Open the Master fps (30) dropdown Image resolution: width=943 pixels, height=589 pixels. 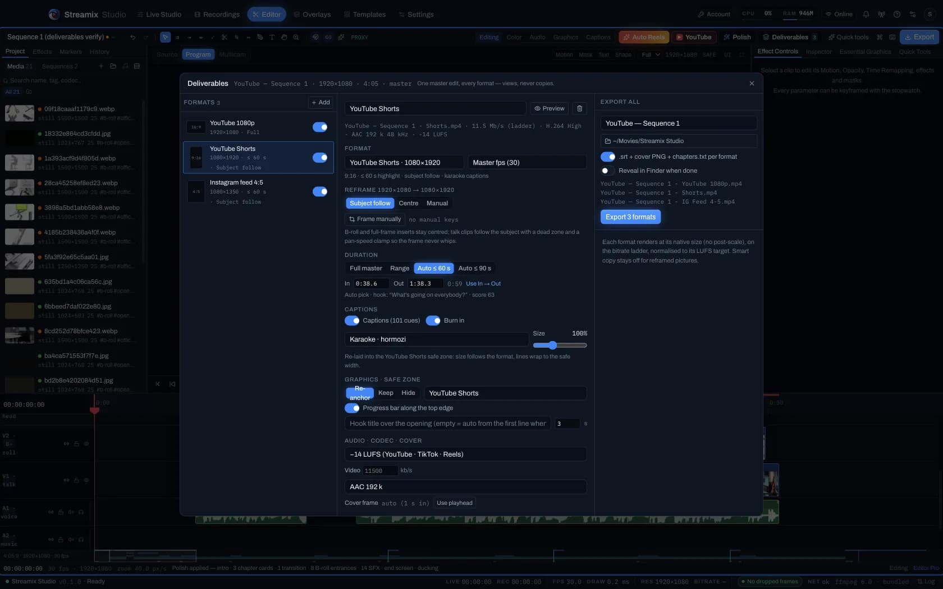pos(527,162)
